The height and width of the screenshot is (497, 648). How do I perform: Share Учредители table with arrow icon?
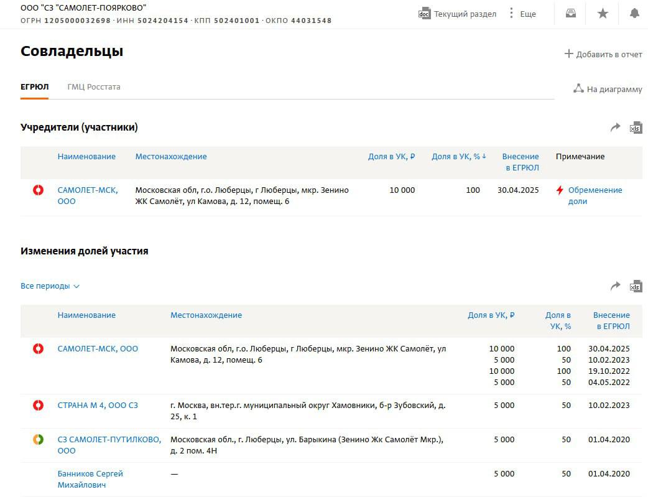[x=616, y=128]
